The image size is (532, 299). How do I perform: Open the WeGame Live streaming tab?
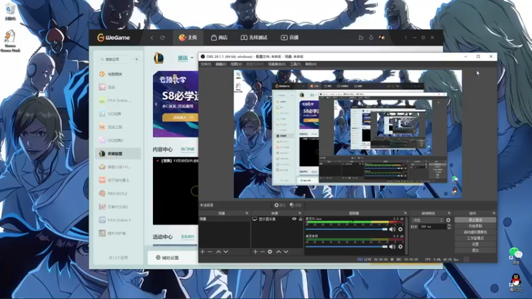pos(289,38)
